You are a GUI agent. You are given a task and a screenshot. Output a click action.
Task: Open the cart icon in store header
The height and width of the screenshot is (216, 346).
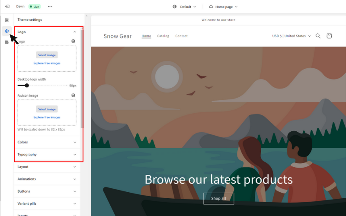(329, 36)
